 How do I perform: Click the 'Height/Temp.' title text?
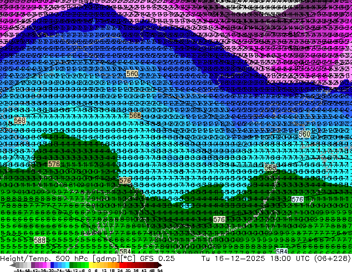(x=24, y=258)
